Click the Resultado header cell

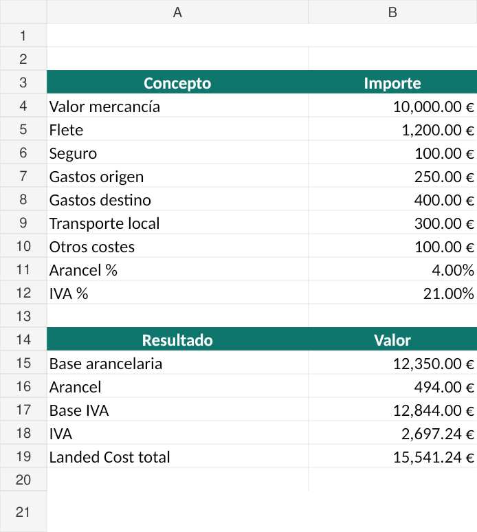(177, 340)
